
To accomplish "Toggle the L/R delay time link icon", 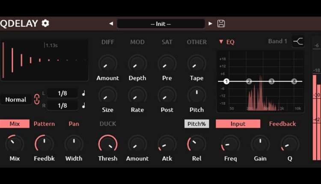I will tap(37, 99).
